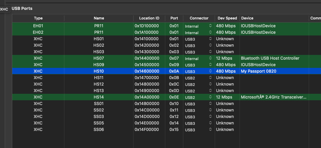The image size is (321, 148).
Task: Sort by Location ID column
Action: point(149,18)
